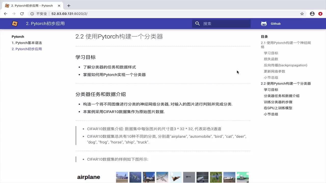Go to 小节总结 under section 2.2
The width and height of the screenshot is (326, 183).
point(271,114)
